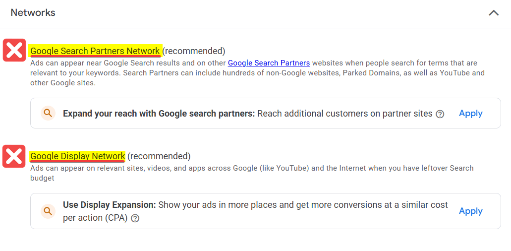
Task: Click the Use Display Expansion bold heading
Action: tap(110, 205)
